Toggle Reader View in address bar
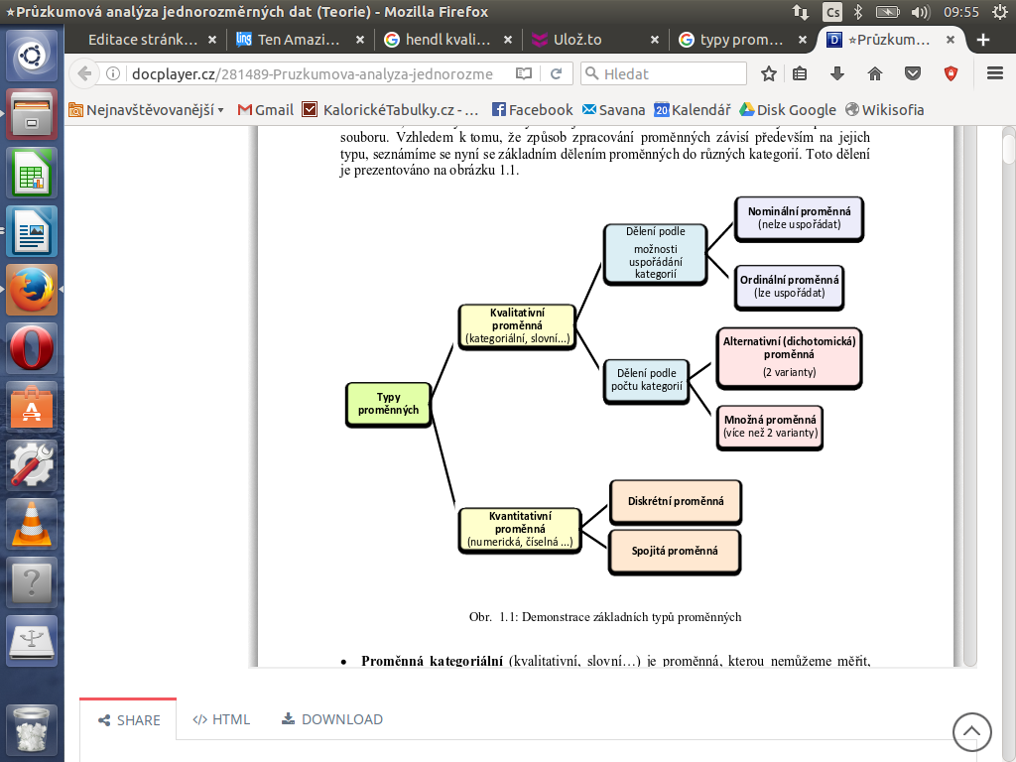Viewport: 1016px width, 762px height. 524,74
